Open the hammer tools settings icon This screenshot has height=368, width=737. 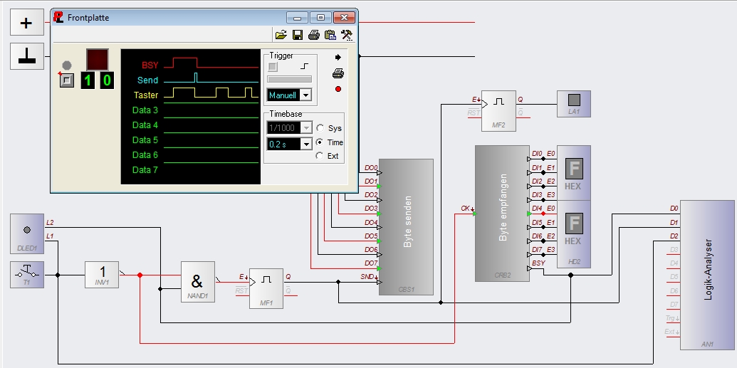tap(346, 35)
